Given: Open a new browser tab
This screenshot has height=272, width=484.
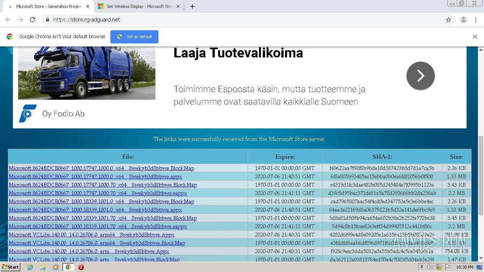Looking at the screenshot, I should pyautogui.click(x=192, y=6).
